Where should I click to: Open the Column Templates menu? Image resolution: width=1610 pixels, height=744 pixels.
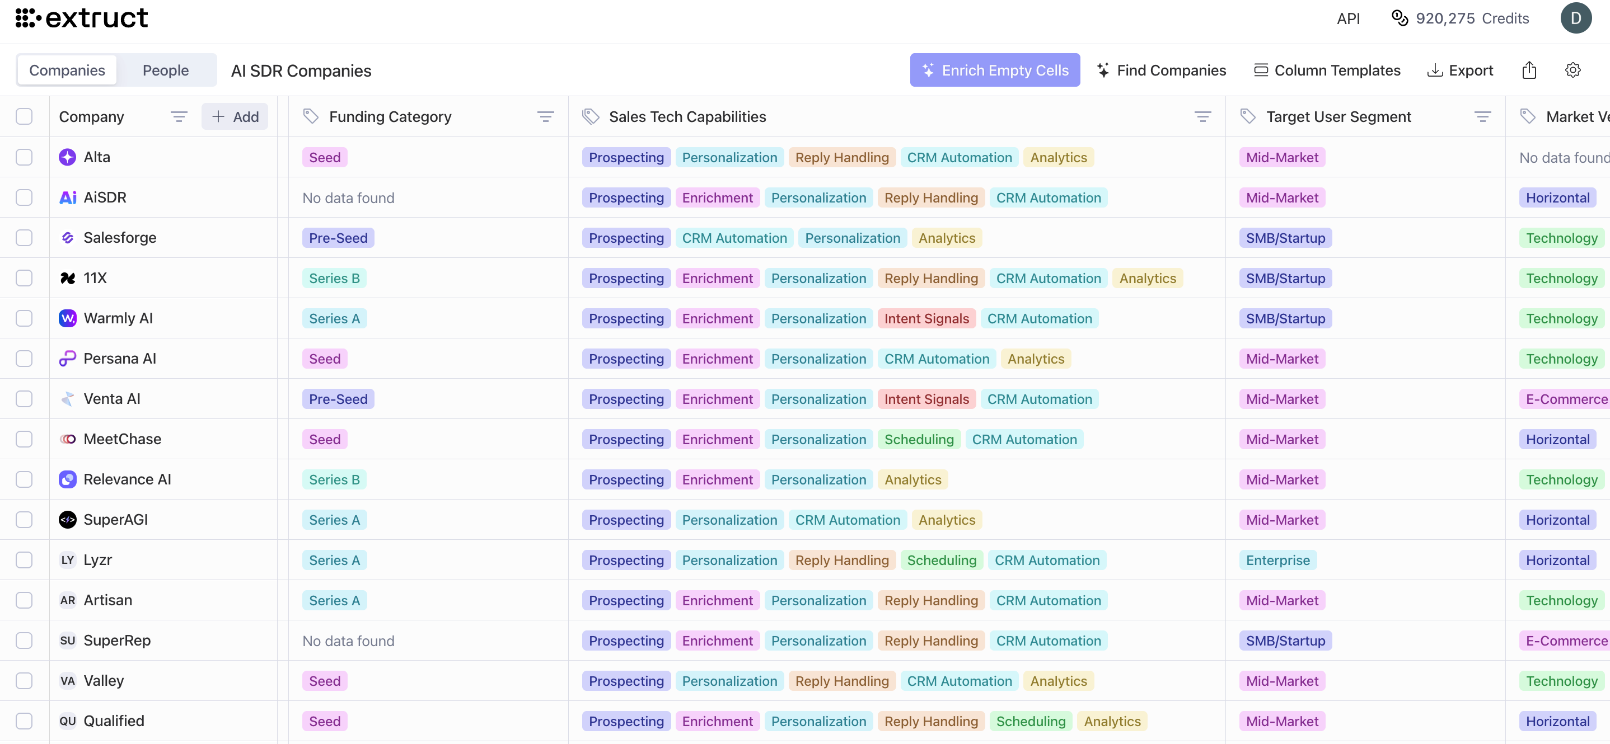(1327, 70)
